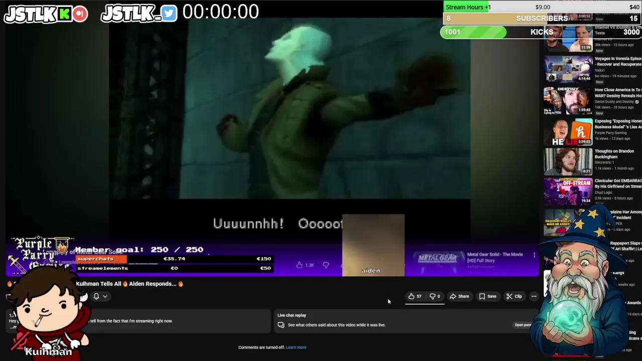The height and width of the screenshot is (361, 642).
Task: Expand the subscription notification dropdown chevron
Action: pyautogui.click(x=105, y=296)
